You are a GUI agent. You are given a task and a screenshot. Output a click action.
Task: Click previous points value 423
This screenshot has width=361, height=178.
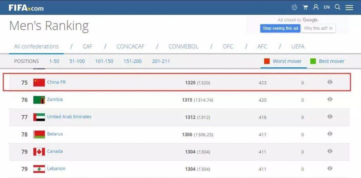tap(262, 83)
